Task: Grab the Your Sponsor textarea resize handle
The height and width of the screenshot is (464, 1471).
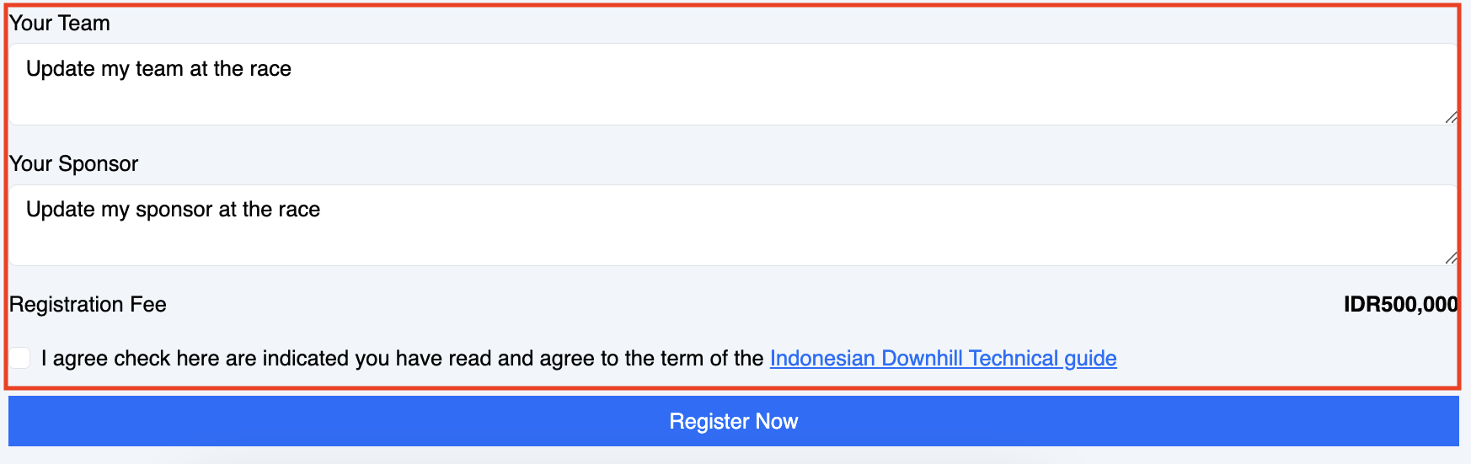Action: pos(1451,259)
